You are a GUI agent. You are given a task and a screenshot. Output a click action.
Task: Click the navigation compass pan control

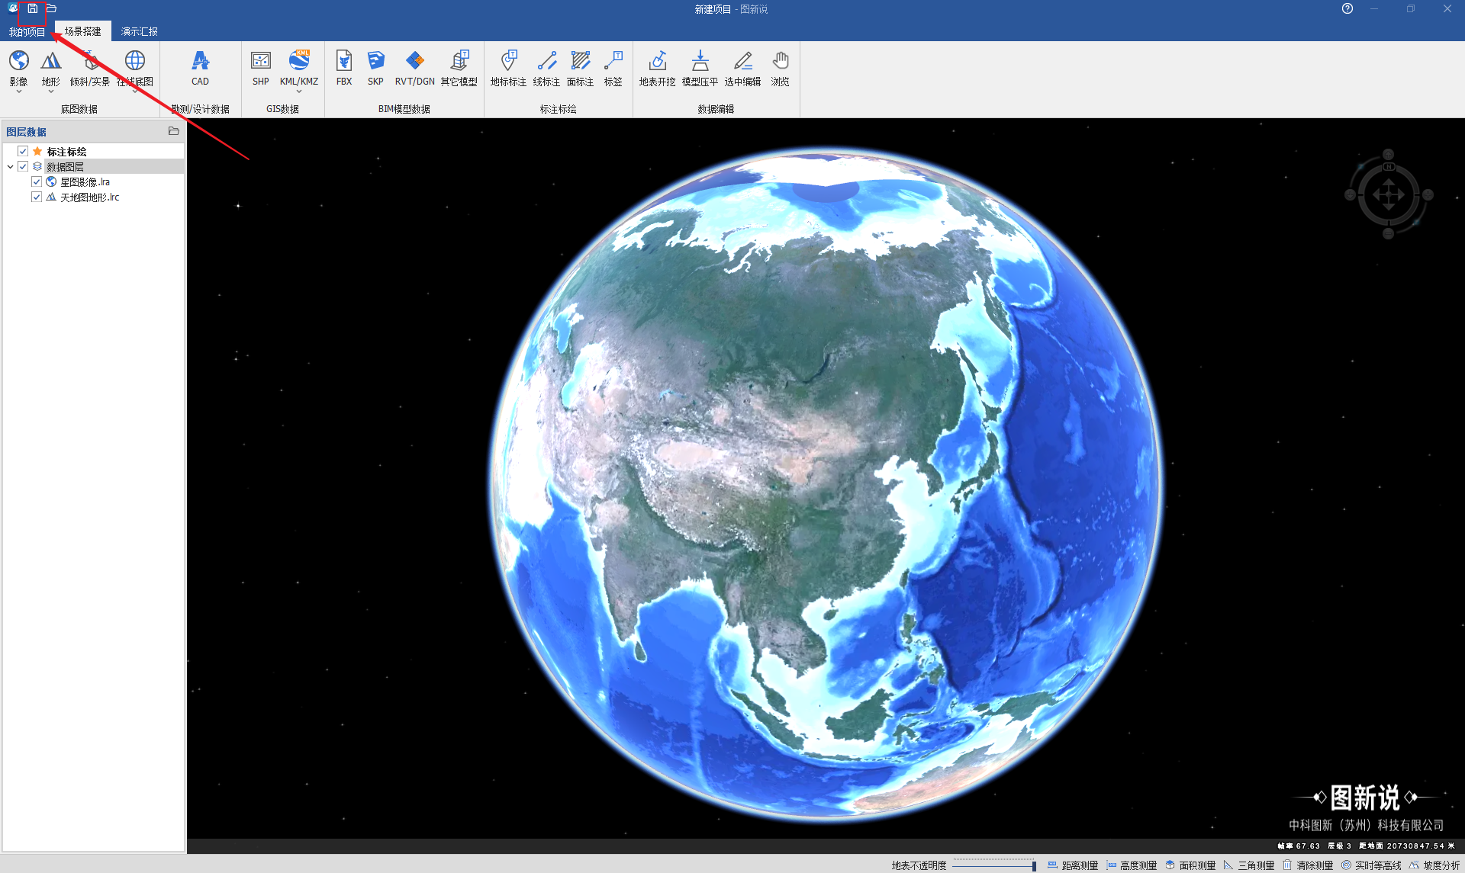click(1388, 195)
